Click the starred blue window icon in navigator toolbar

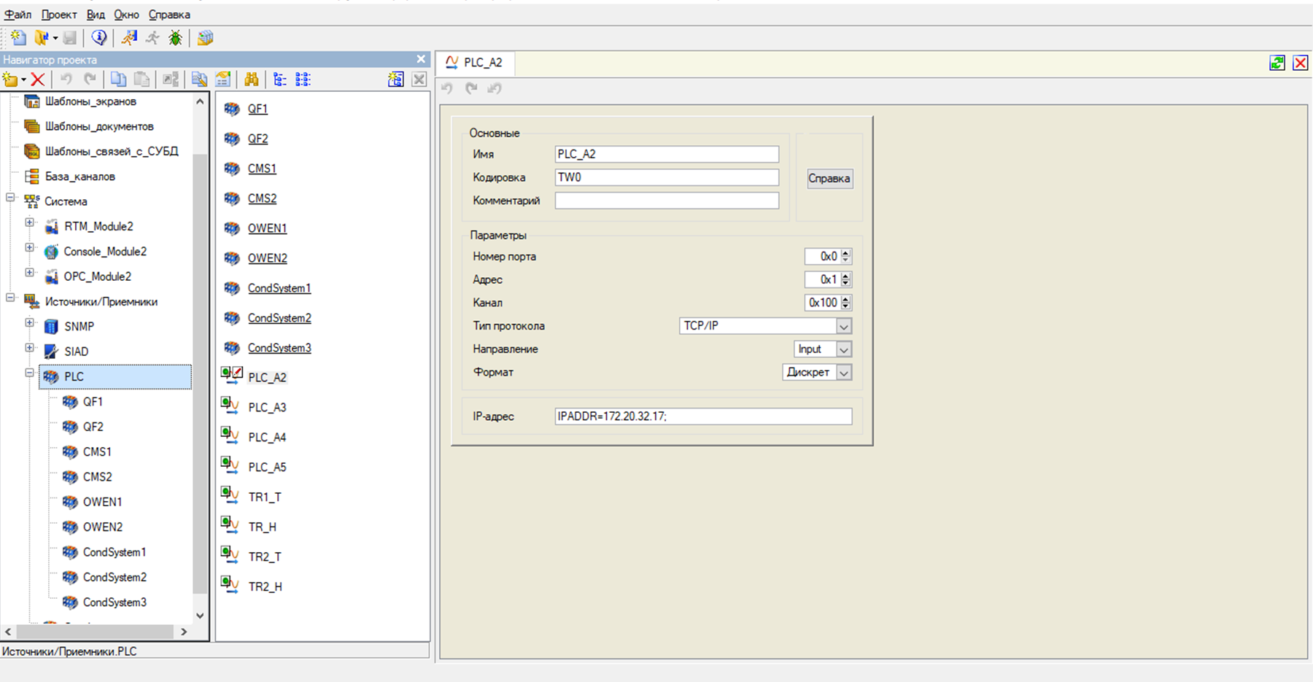(x=396, y=80)
